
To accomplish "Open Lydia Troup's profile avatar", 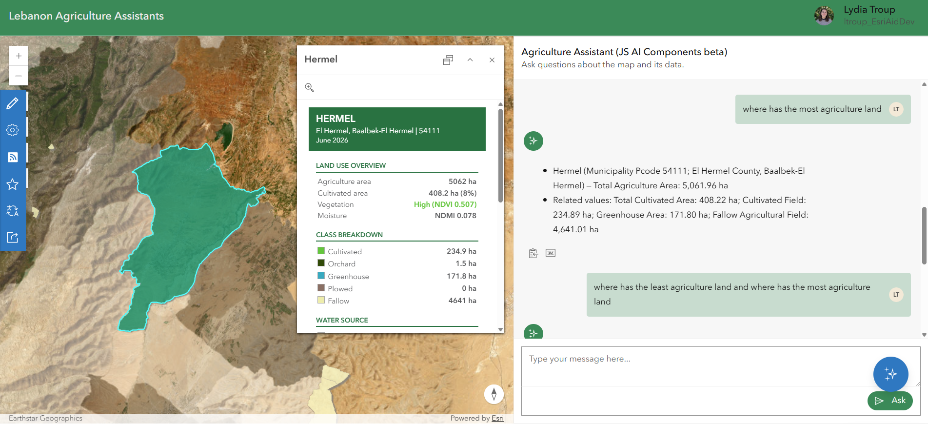I will click(x=824, y=16).
